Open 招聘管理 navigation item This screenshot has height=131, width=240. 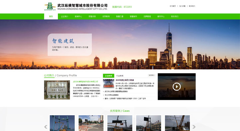point(147,16)
